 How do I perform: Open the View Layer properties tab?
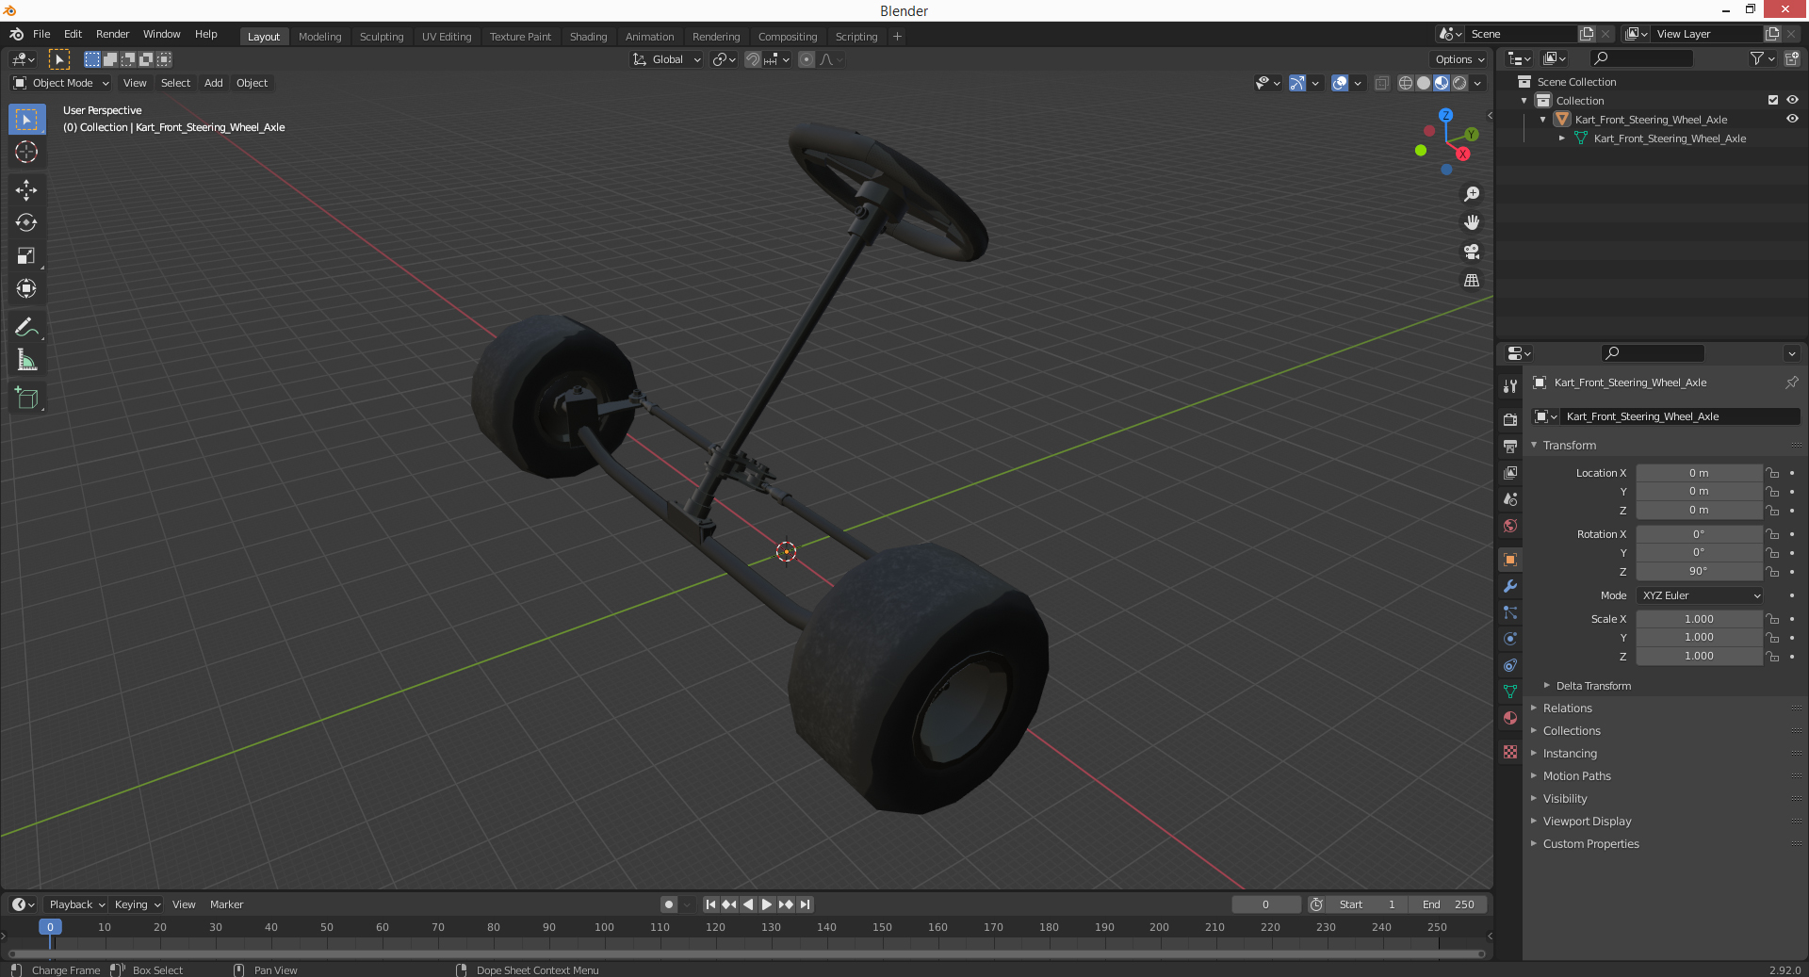(x=1510, y=472)
